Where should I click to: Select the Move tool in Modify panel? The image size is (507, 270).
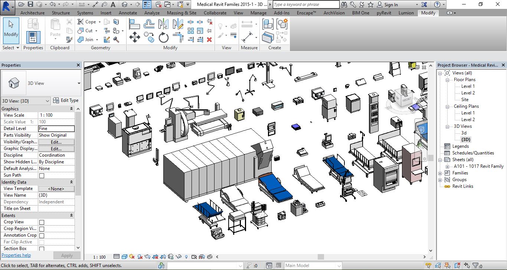click(x=134, y=37)
